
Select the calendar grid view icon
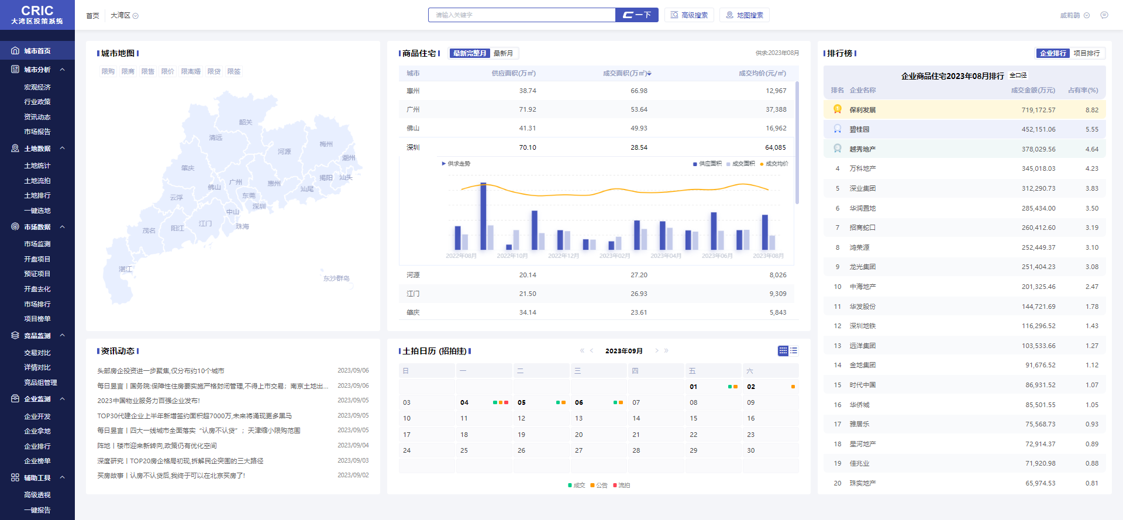coord(783,351)
